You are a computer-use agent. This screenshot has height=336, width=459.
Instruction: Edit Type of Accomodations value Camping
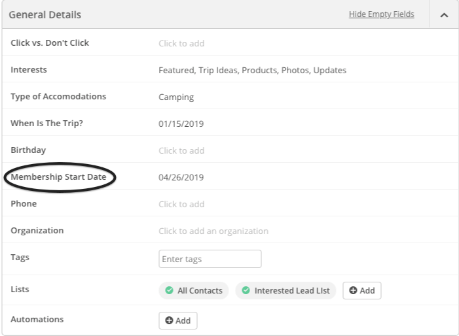coord(176,97)
